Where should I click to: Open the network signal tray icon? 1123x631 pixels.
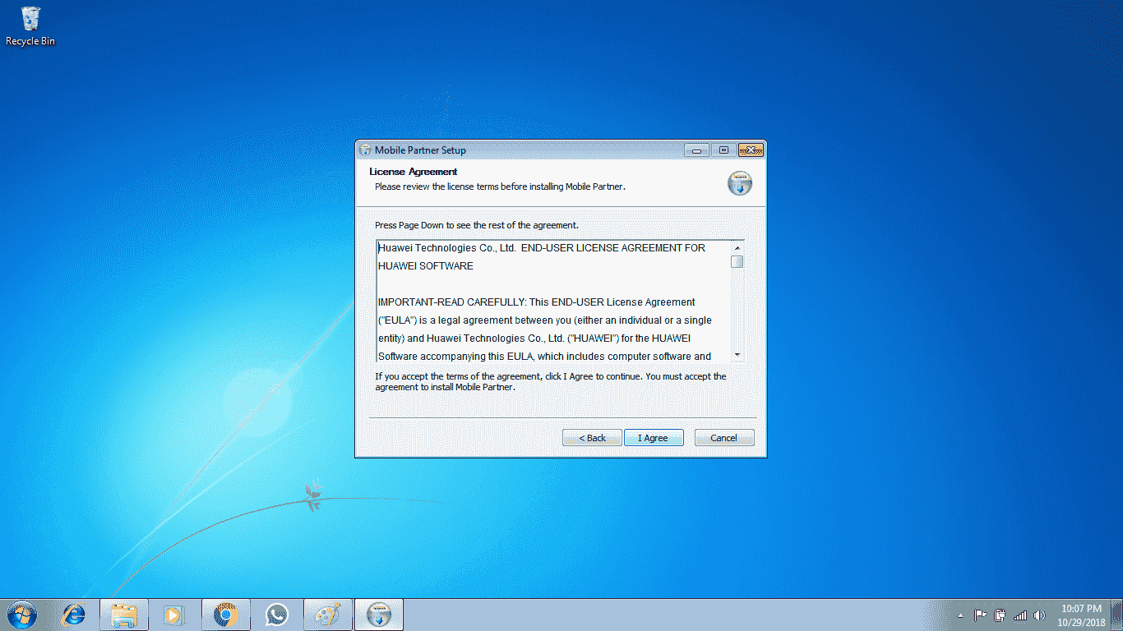point(1020,615)
